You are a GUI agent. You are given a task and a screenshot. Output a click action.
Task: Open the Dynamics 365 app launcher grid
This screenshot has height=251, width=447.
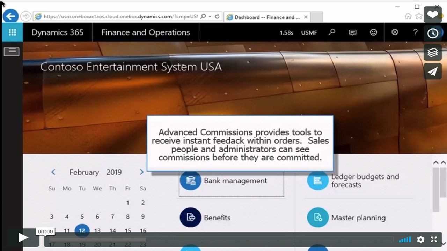[12, 32]
